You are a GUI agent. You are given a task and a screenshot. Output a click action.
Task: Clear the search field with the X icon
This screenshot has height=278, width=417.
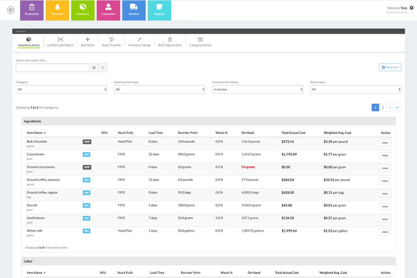[x=94, y=68]
